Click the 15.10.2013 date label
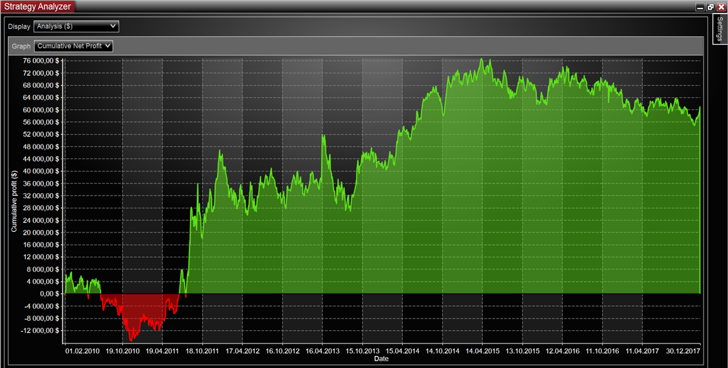 click(363, 351)
